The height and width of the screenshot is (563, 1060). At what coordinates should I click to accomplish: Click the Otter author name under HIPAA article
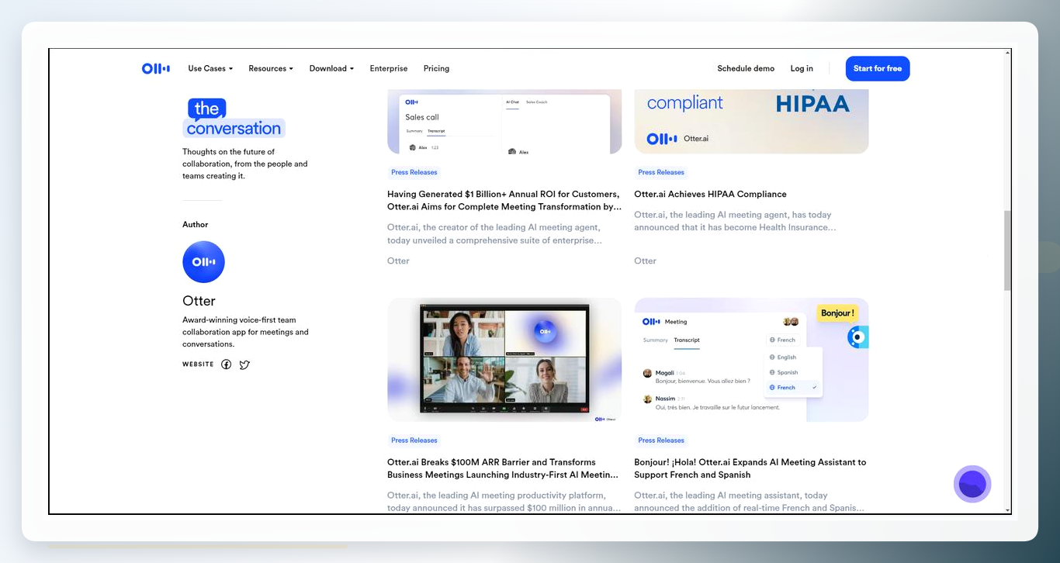pos(645,261)
